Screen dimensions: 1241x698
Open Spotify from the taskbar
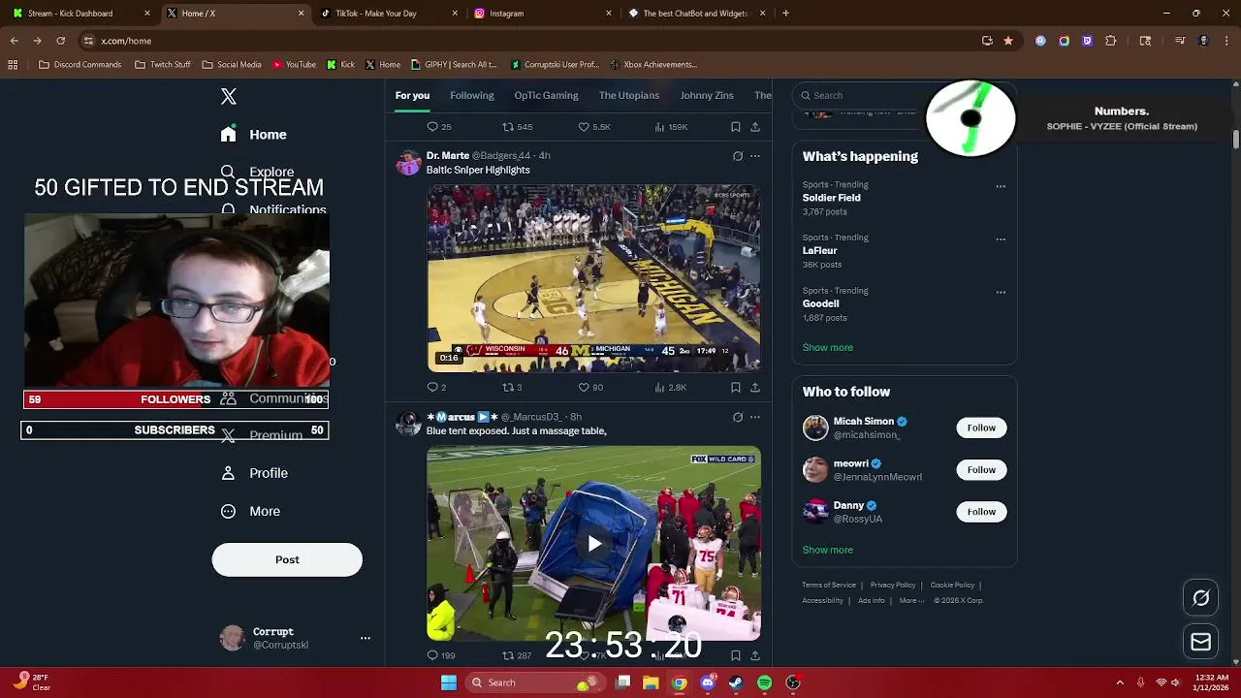pyautogui.click(x=764, y=682)
